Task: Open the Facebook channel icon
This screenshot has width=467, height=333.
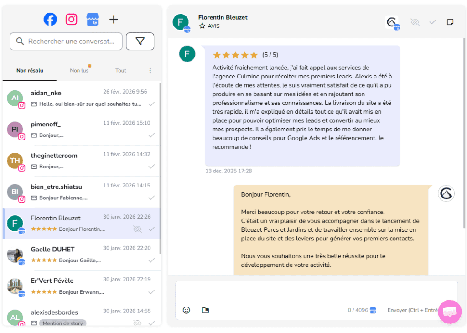Action: click(x=50, y=19)
